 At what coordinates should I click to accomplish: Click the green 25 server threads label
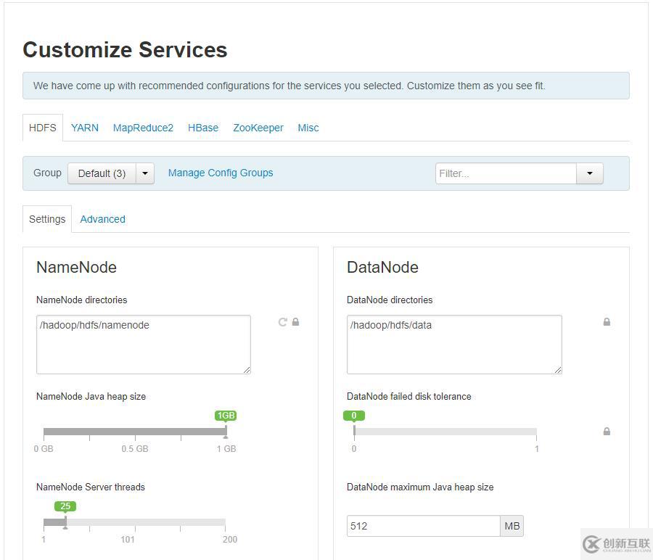pos(65,506)
